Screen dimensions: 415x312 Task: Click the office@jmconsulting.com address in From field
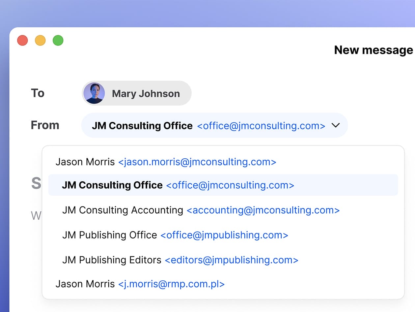point(261,126)
